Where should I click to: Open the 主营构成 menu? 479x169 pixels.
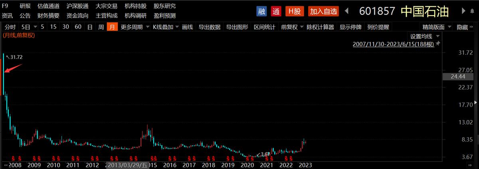click(x=107, y=16)
